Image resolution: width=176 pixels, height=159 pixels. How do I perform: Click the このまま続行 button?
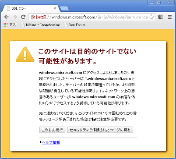click(x=52, y=130)
